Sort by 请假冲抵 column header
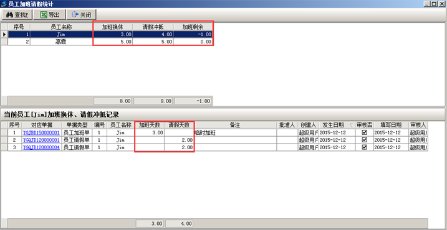The image size is (447, 230). [x=153, y=27]
